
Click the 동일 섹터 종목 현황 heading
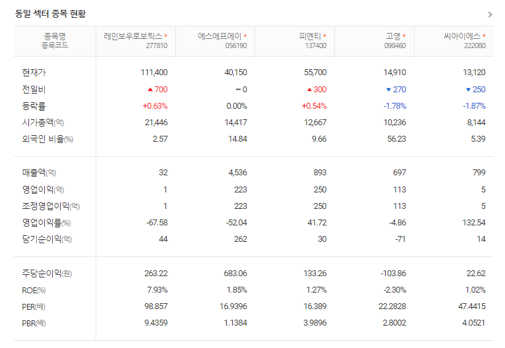pos(51,14)
